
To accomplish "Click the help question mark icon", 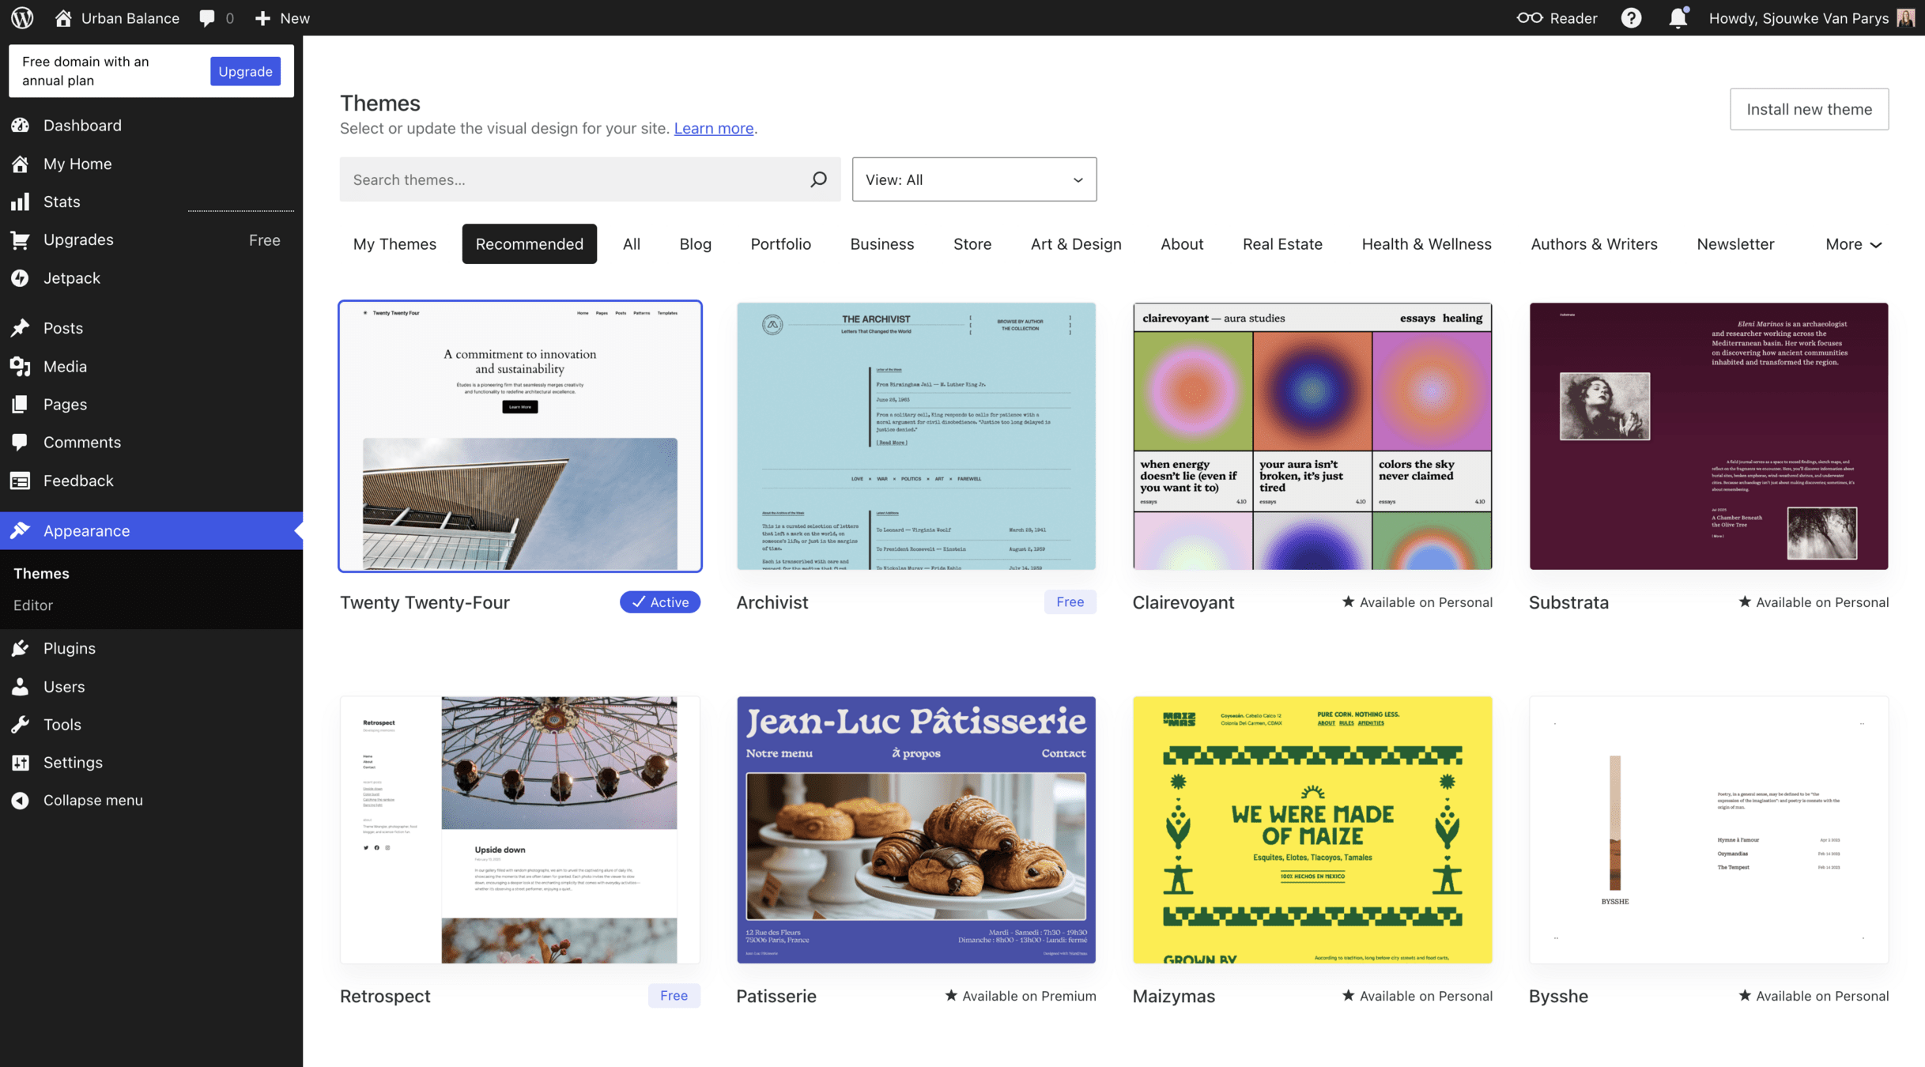I will click(x=1631, y=17).
